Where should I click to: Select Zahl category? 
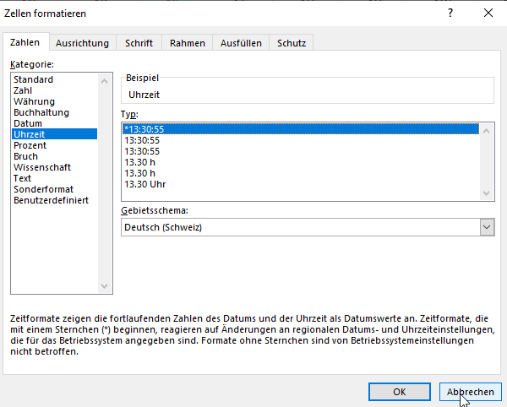click(54, 90)
